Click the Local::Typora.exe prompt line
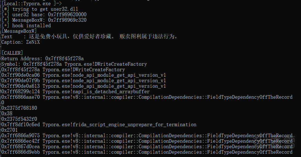This screenshot has width=301, height=157. pyautogui.click(x=32, y=3)
